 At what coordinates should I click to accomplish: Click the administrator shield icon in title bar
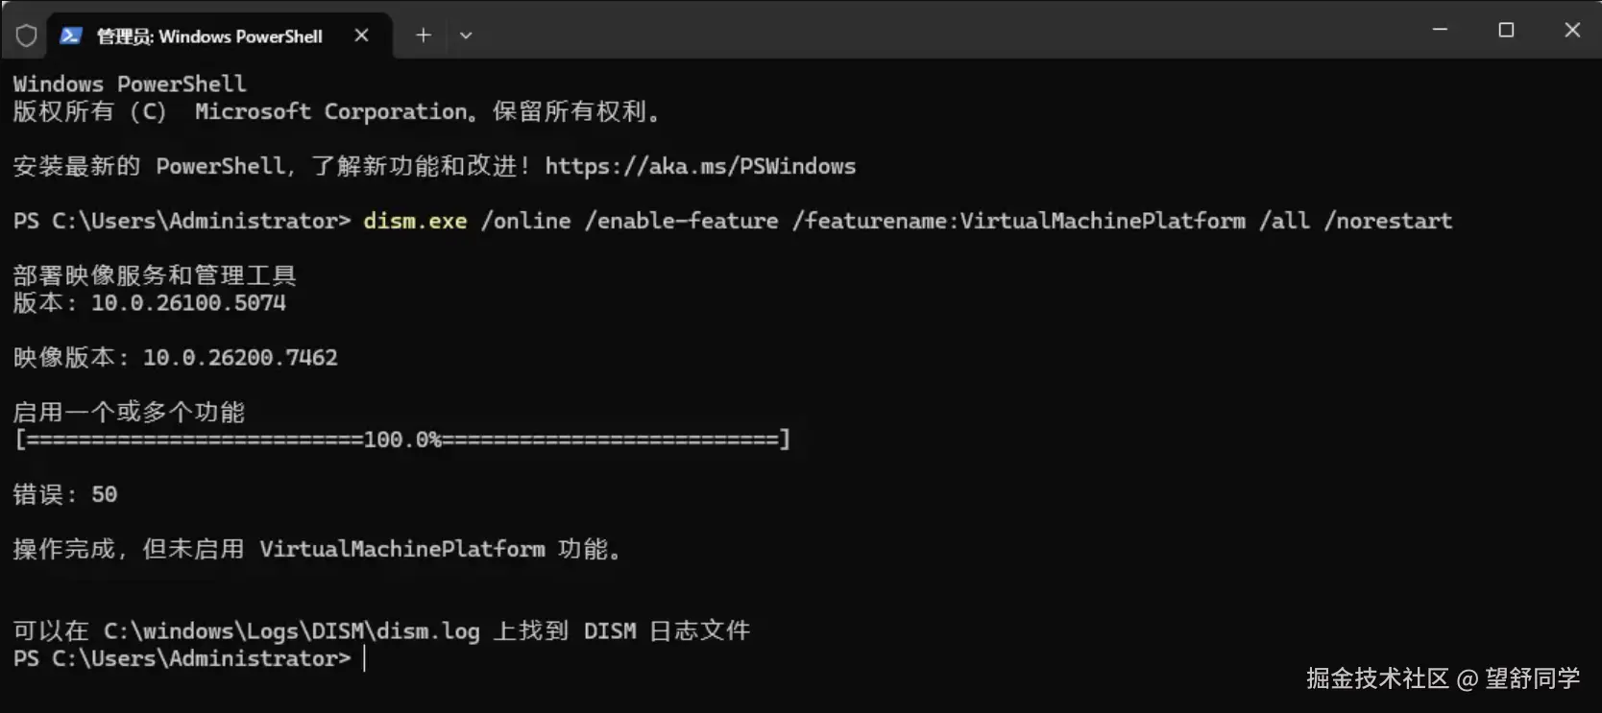pos(26,36)
